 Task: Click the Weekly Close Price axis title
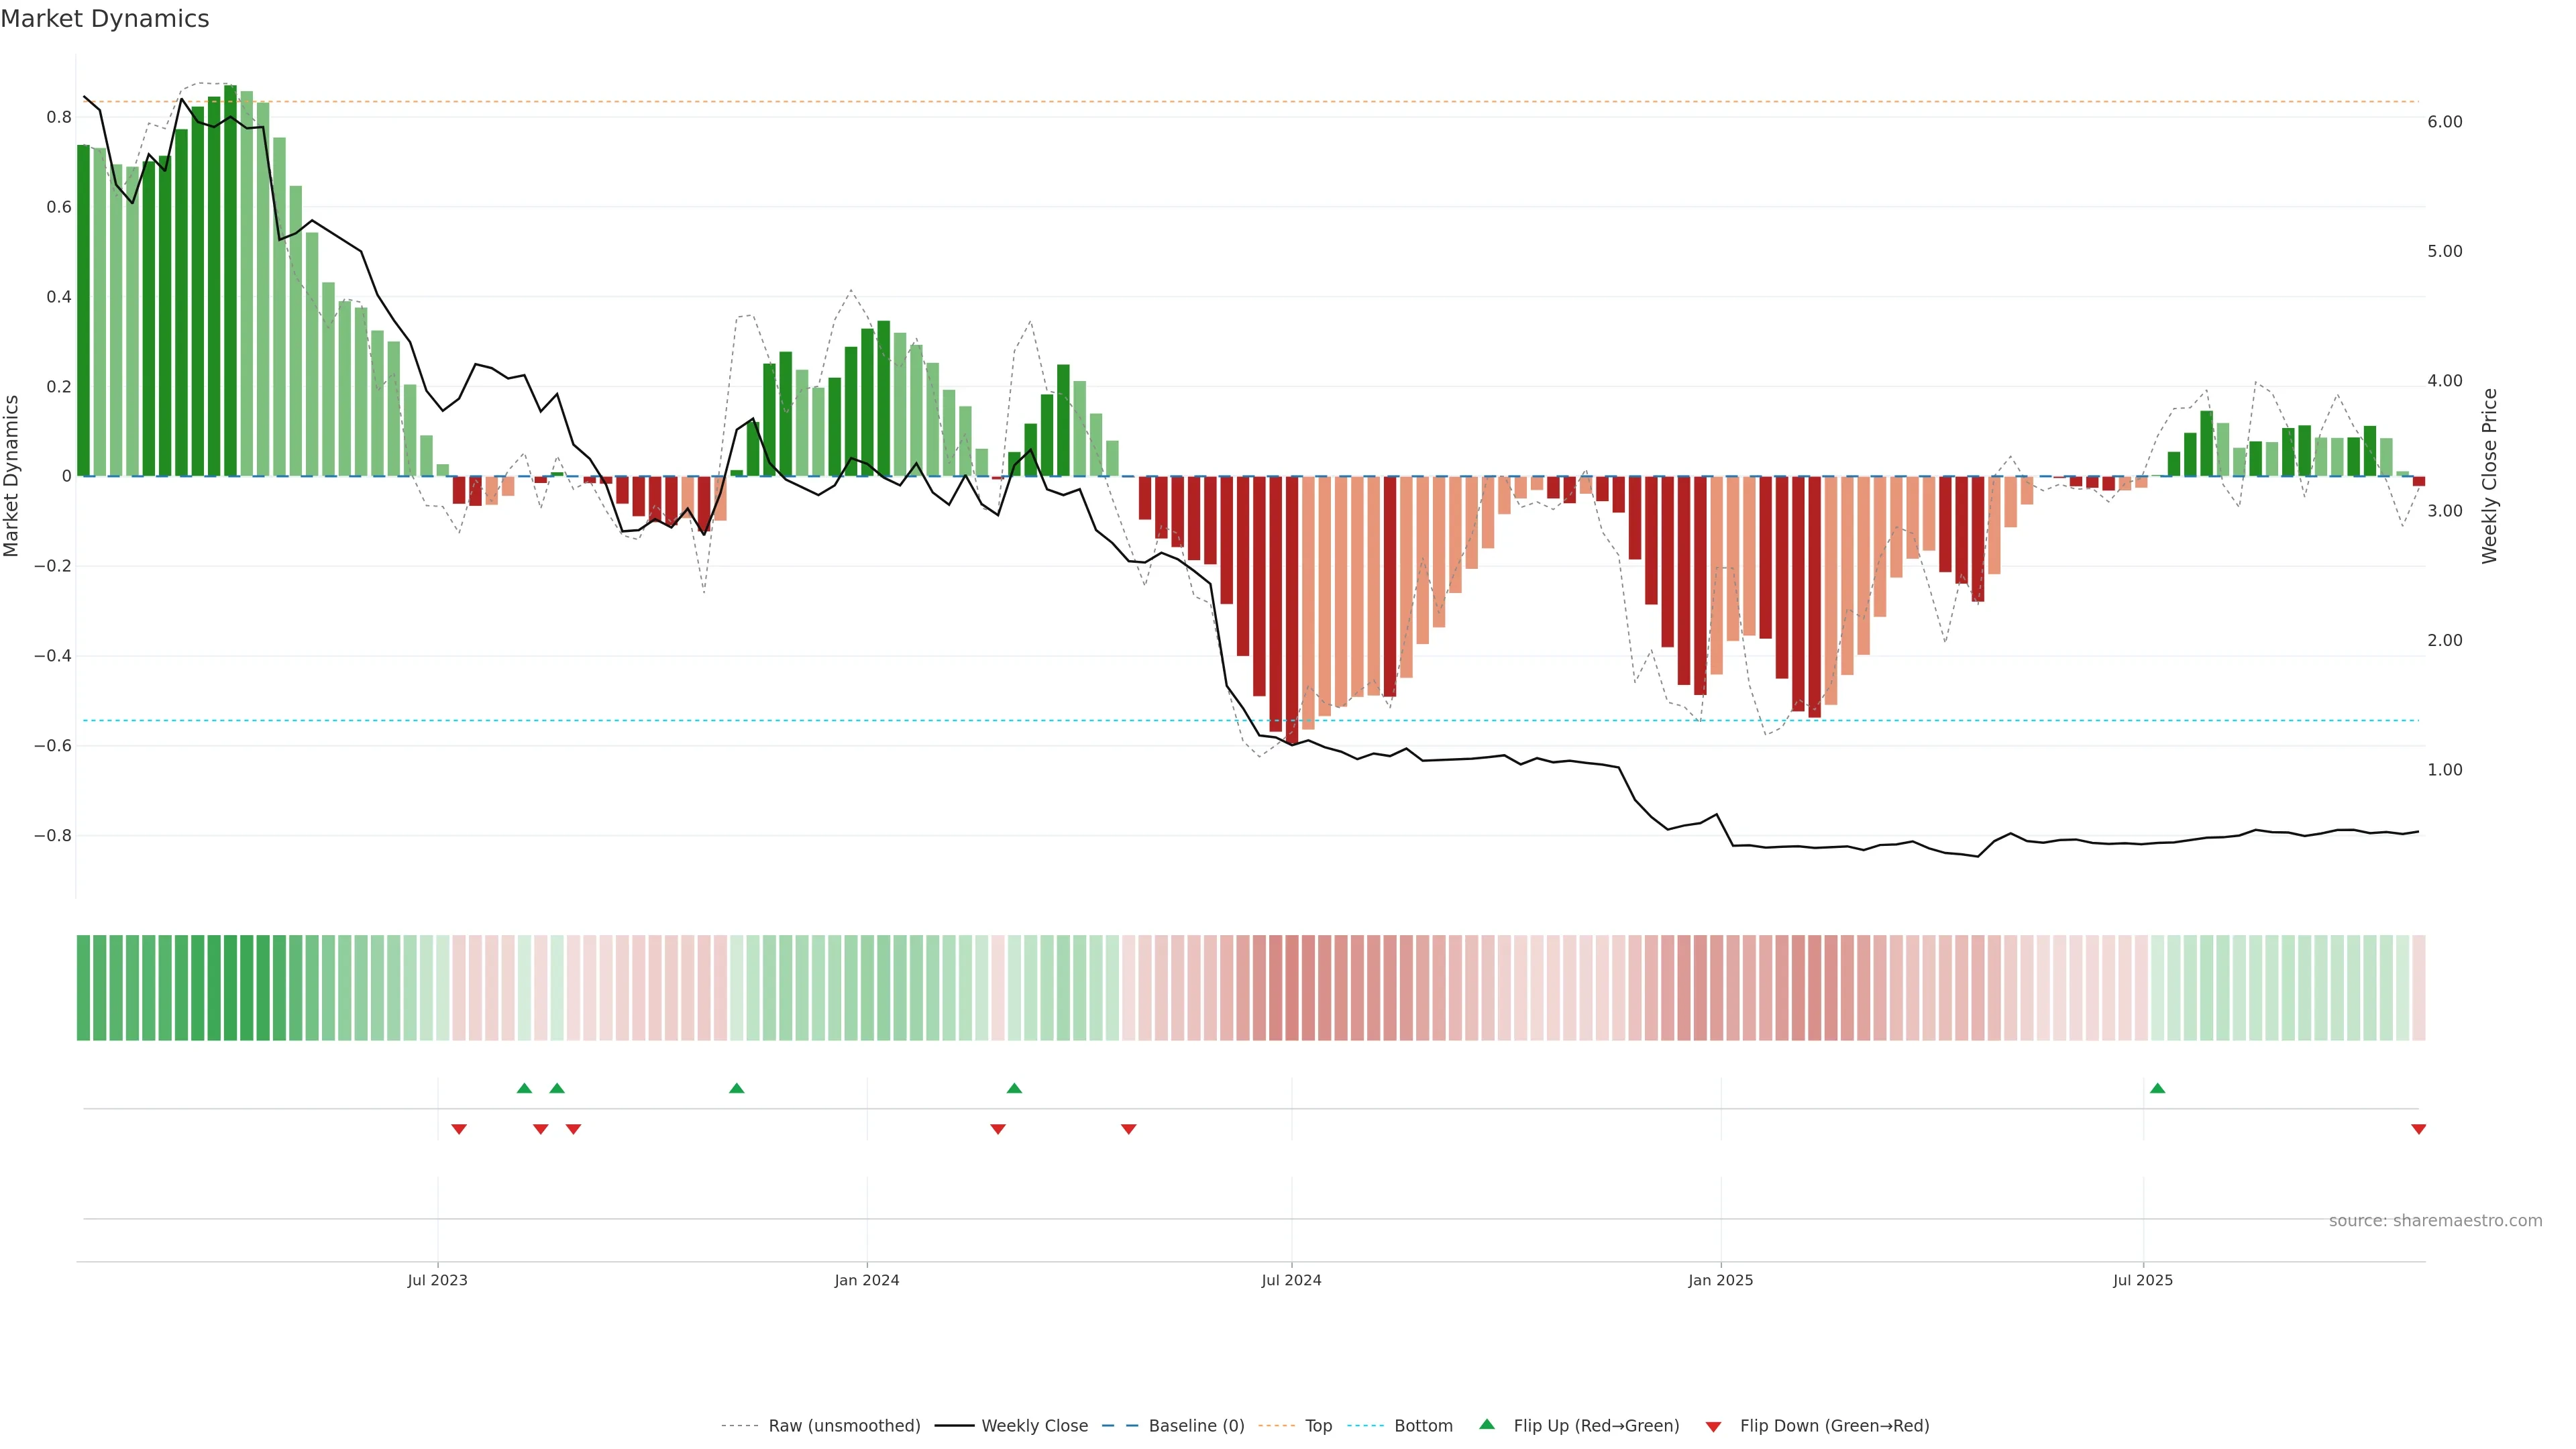point(2489,476)
